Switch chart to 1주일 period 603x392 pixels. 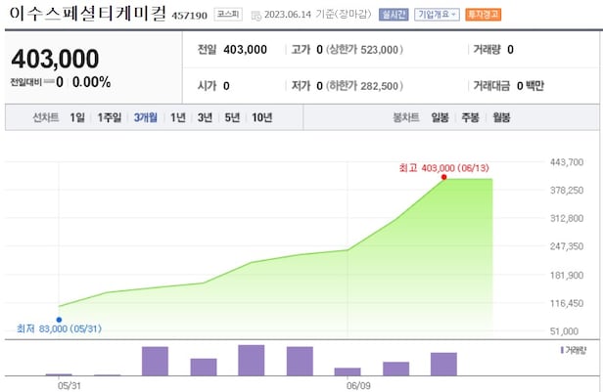[110, 117]
